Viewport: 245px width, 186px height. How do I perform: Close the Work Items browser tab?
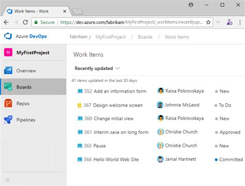click(x=65, y=11)
